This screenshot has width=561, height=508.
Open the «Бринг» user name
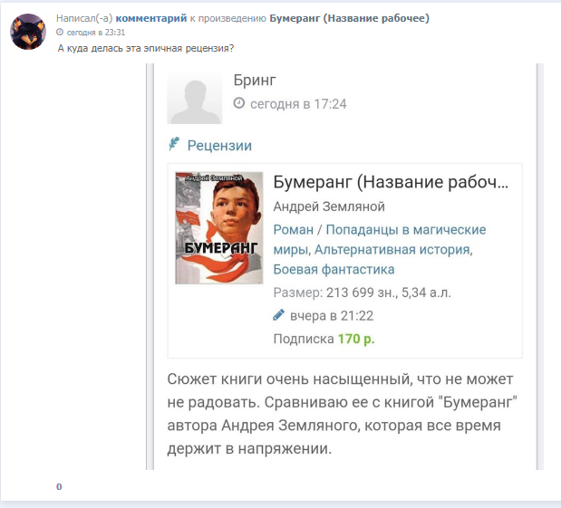tap(255, 80)
